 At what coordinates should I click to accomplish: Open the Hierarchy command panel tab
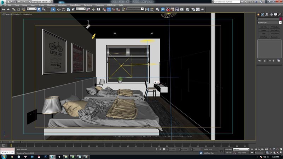[x=267, y=14]
